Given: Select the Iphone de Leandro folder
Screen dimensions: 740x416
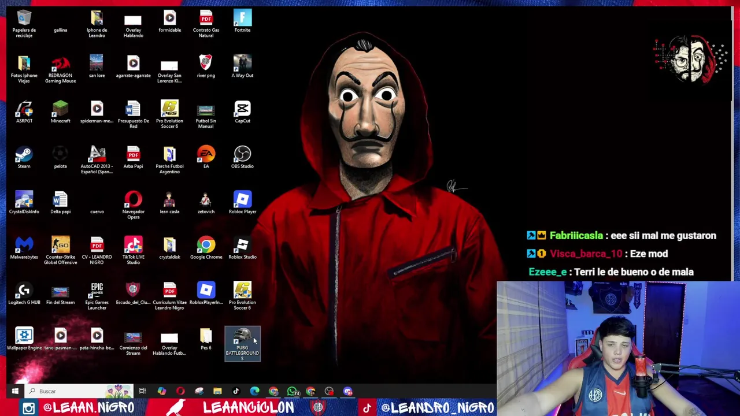Looking at the screenshot, I should click(x=97, y=24).
